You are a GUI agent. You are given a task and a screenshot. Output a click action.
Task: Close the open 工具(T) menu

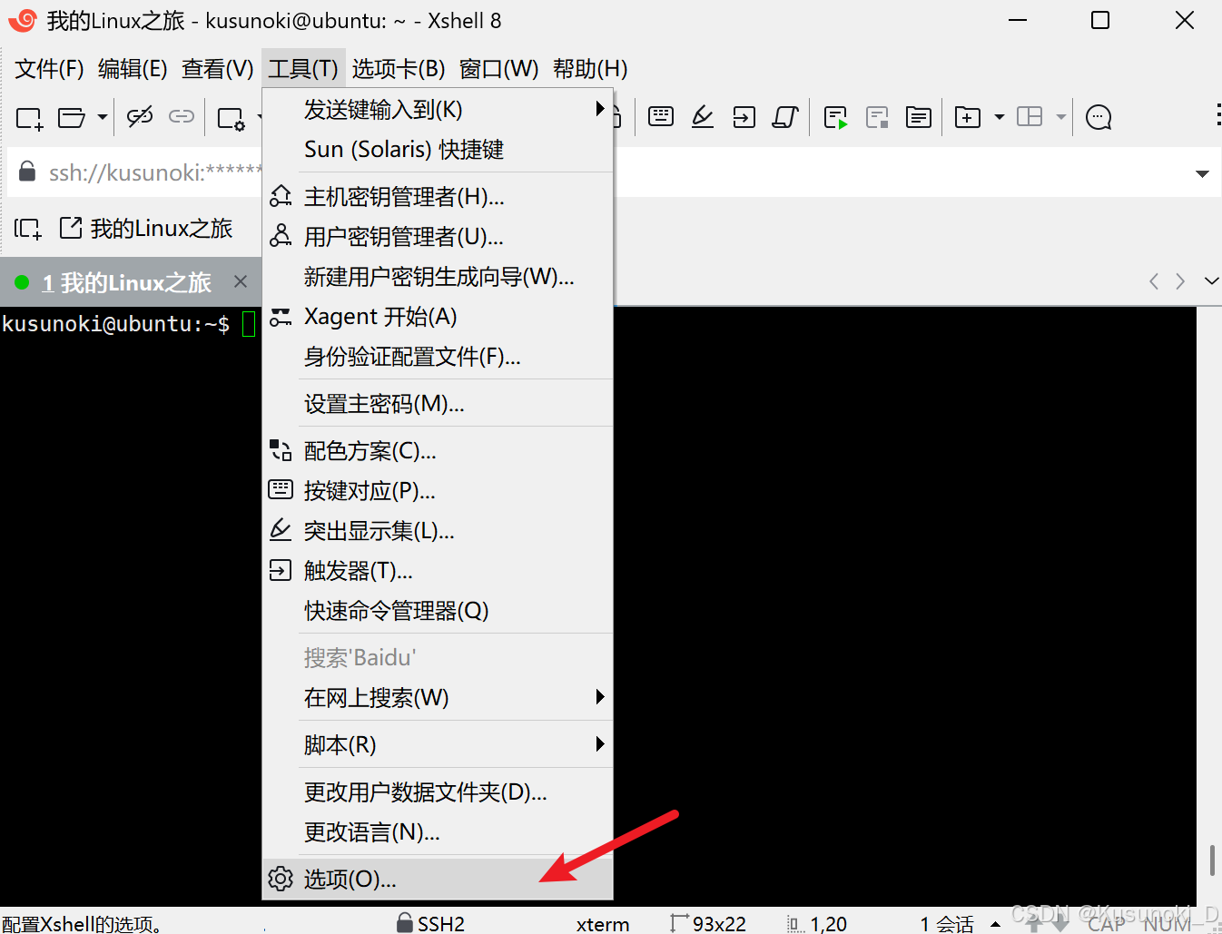click(x=303, y=69)
